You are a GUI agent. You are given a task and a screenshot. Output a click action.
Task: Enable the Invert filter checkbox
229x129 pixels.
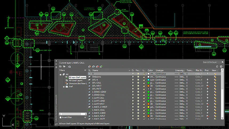[61, 117]
